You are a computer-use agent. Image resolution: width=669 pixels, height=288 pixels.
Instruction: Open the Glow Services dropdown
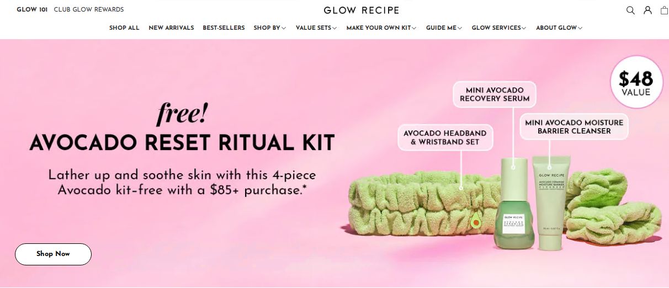pos(499,28)
